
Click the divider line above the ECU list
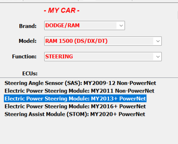(x=89, y=77)
